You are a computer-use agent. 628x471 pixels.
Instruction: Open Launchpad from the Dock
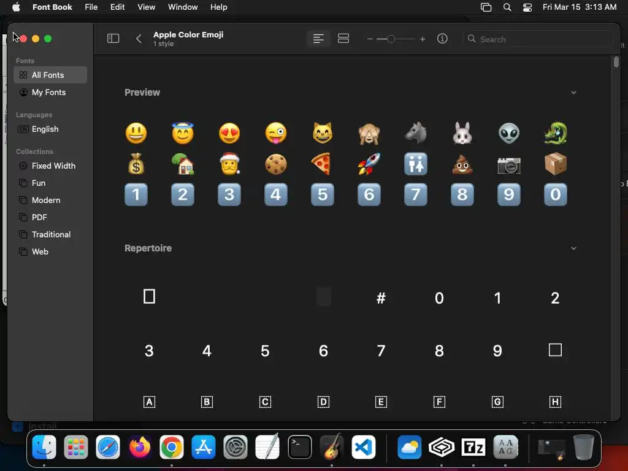pyautogui.click(x=75, y=447)
